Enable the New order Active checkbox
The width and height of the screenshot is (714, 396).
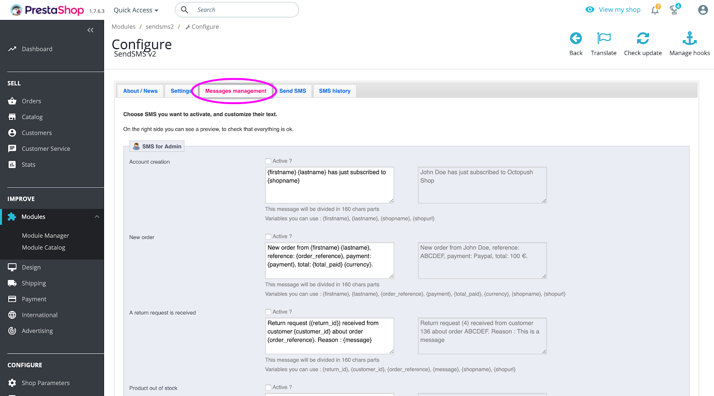[268, 237]
